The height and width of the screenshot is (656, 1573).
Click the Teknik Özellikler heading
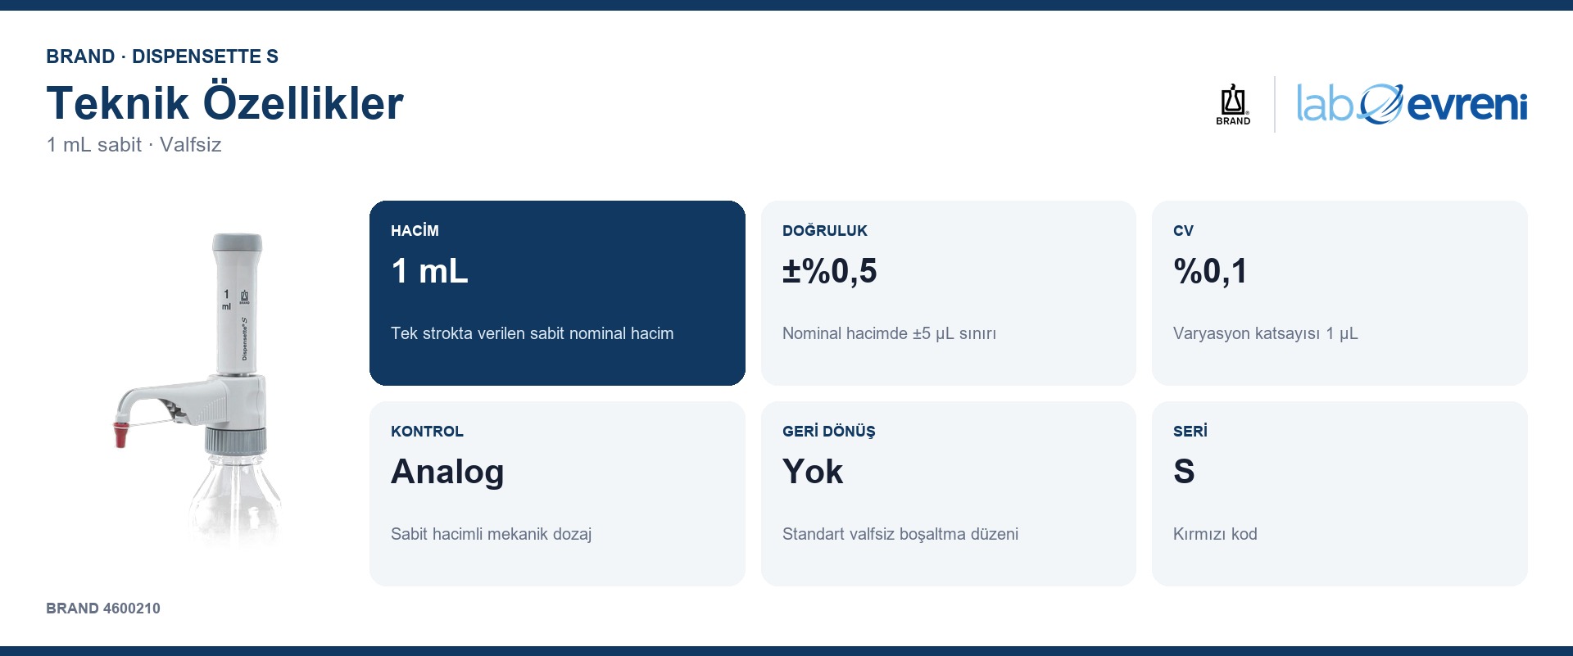[224, 103]
